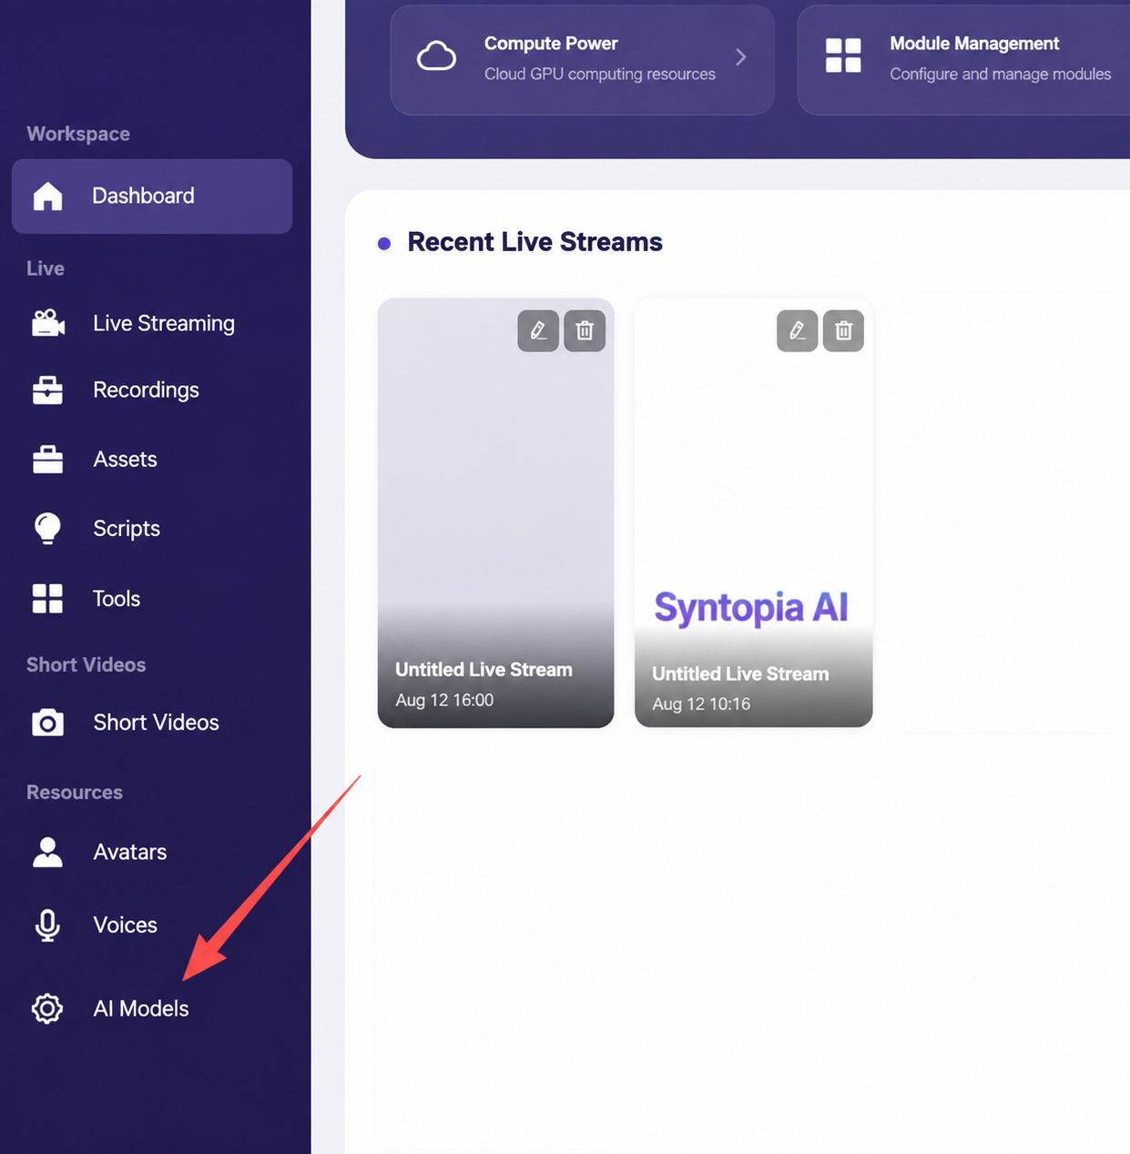Screen dimensions: 1130x1154
Task: Click the Workspace section label
Action: pyautogui.click(x=78, y=134)
